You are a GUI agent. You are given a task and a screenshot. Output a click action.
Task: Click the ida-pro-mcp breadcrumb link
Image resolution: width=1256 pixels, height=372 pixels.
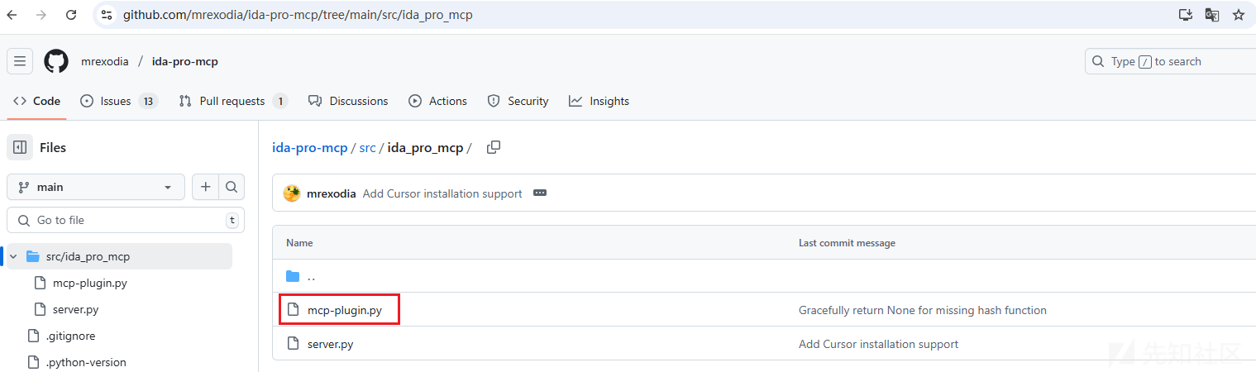[310, 148]
